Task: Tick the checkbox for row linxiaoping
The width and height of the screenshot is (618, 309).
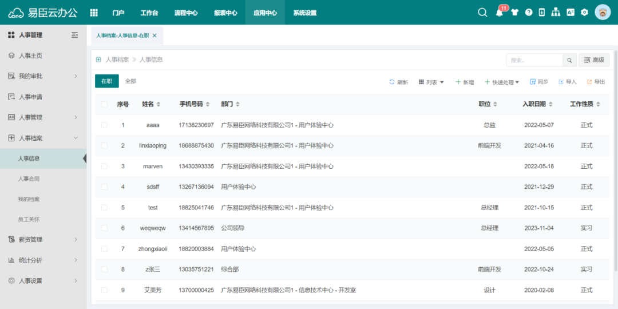Action: (x=104, y=145)
